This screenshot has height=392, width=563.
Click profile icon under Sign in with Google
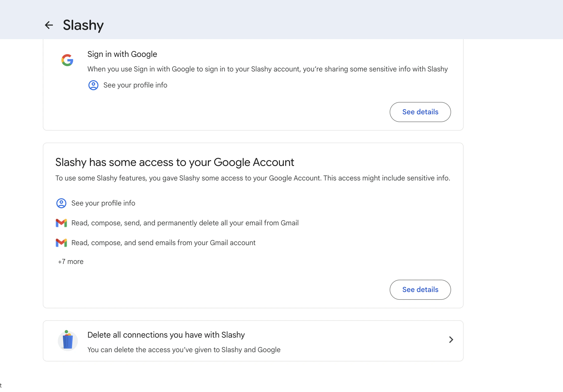tap(93, 85)
